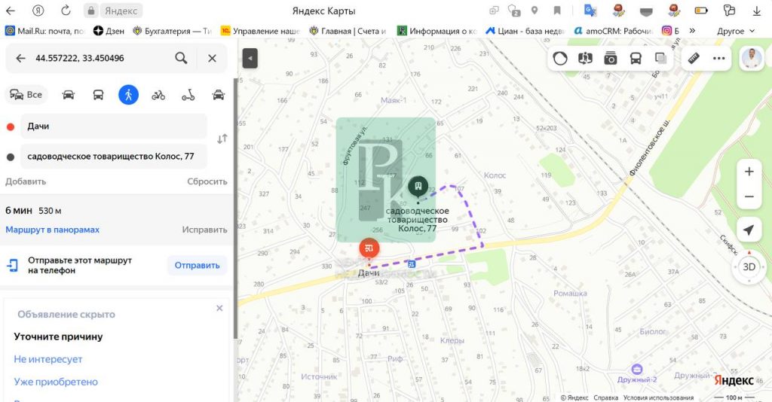Select the public transport route mode

pyautogui.click(x=99, y=95)
